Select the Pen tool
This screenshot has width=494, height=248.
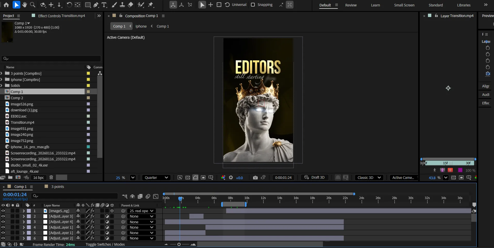96,5
